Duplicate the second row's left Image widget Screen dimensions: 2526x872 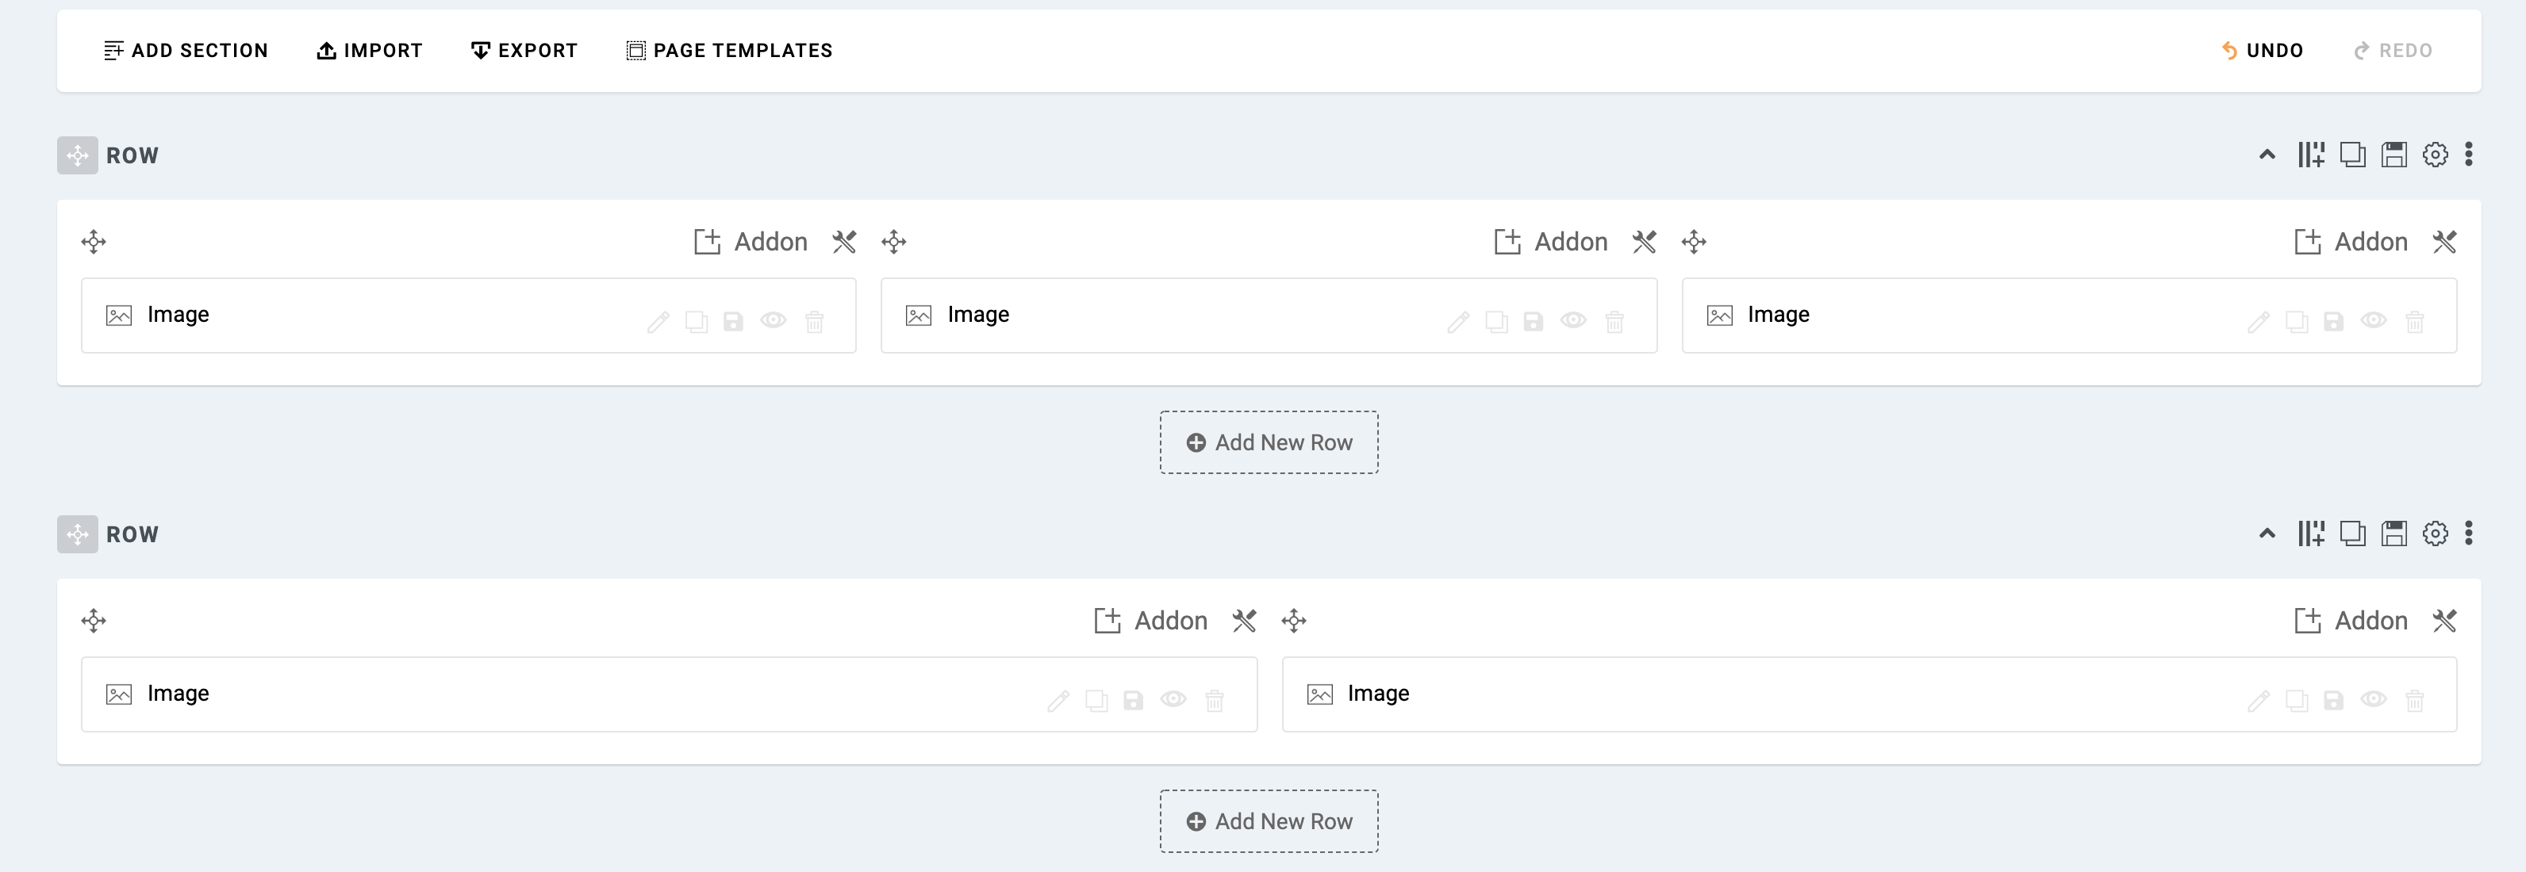pyautogui.click(x=1096, y=699)
